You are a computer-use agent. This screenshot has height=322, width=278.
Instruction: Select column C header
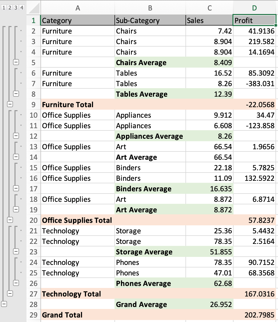(209, 8)
